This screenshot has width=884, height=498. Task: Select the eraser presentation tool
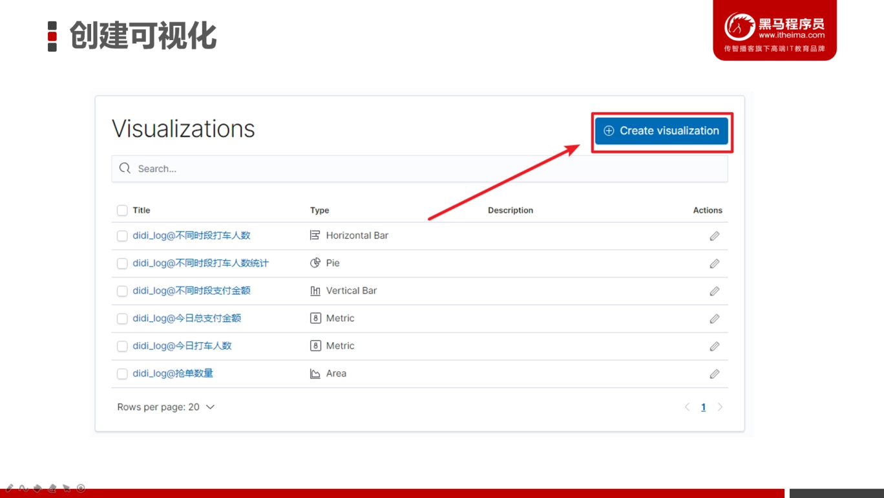52,488
